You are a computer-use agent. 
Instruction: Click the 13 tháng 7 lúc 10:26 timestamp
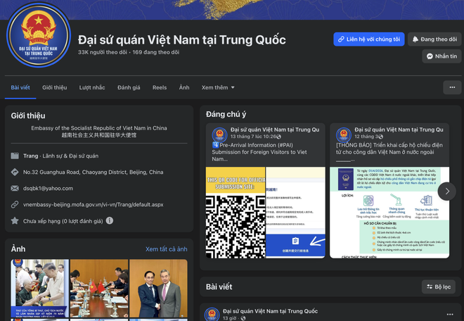253,137
